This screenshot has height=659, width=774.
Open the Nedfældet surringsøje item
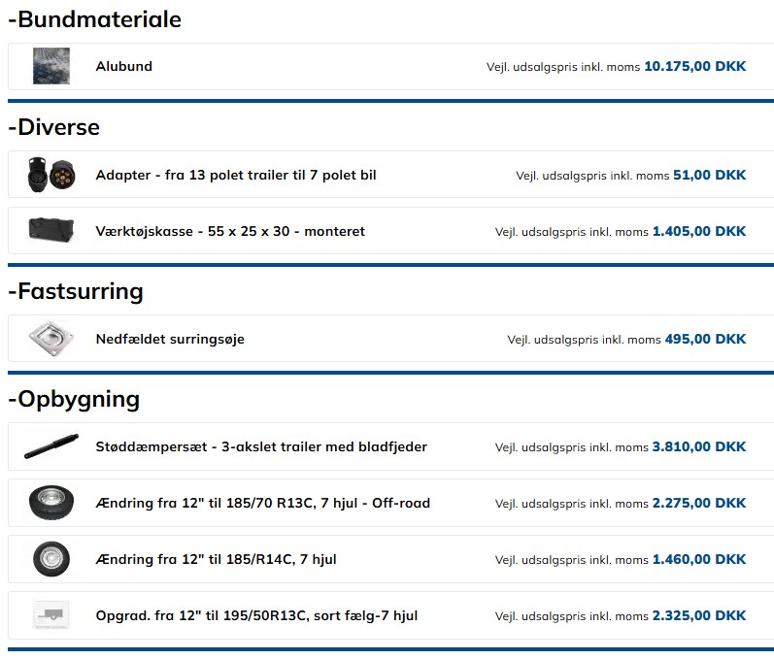pyautogui.click(x=170, y=340)
